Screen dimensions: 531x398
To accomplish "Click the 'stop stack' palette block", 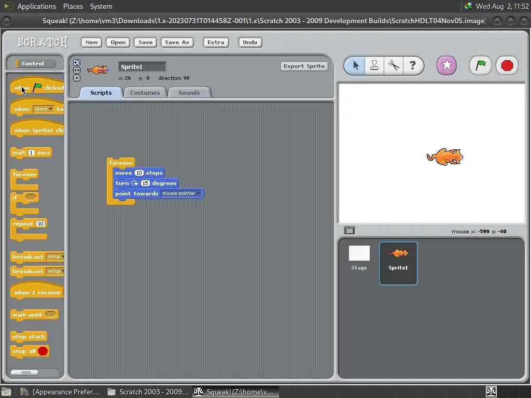I will click(x=29, y=336).
